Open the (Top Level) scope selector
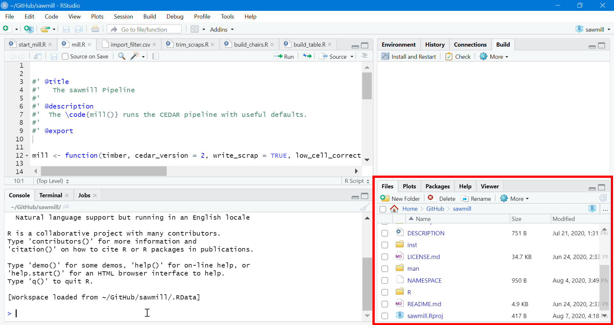The width and height of the screenshot is (614, 325). (x=53, y=181)
